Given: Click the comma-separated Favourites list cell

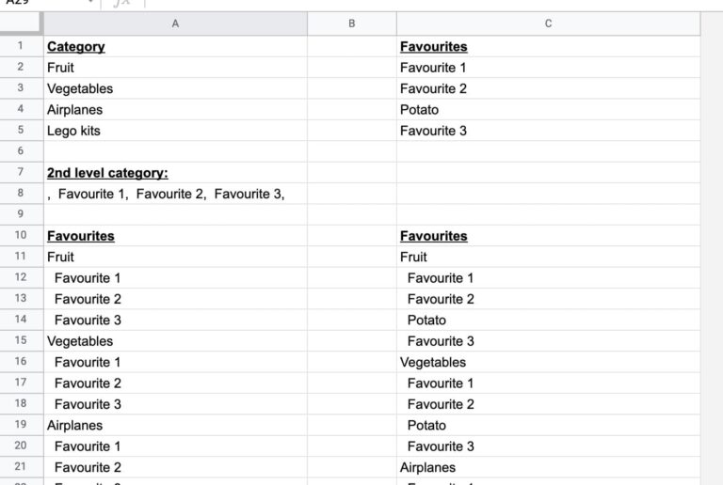Looking at the screenshot, I should 166,194.
